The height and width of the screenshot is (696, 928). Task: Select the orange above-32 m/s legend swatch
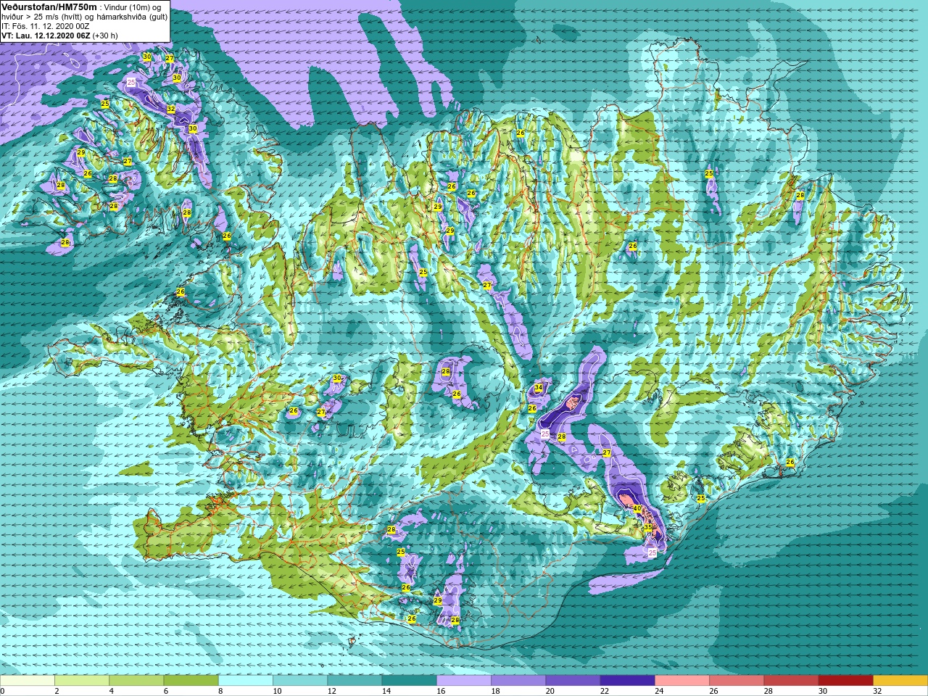point(900,681)
